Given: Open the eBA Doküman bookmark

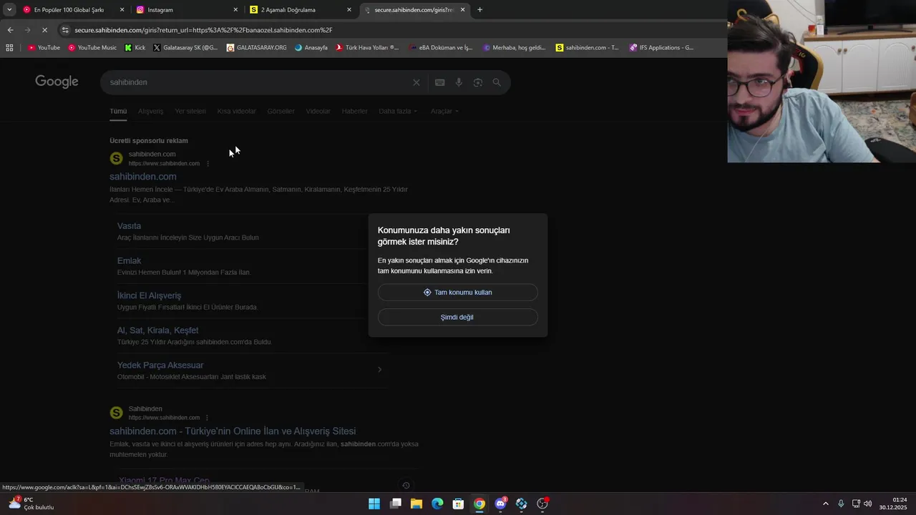Looking at the screenshot, I should pos(441,48).
